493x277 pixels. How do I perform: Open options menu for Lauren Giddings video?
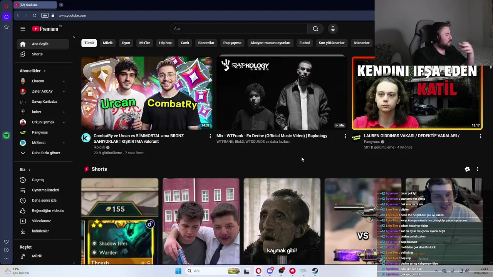480,136
